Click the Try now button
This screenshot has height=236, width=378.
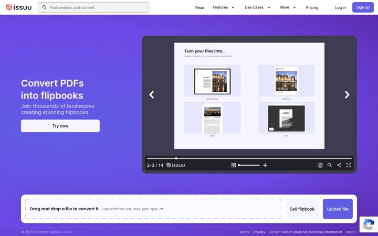60,126
